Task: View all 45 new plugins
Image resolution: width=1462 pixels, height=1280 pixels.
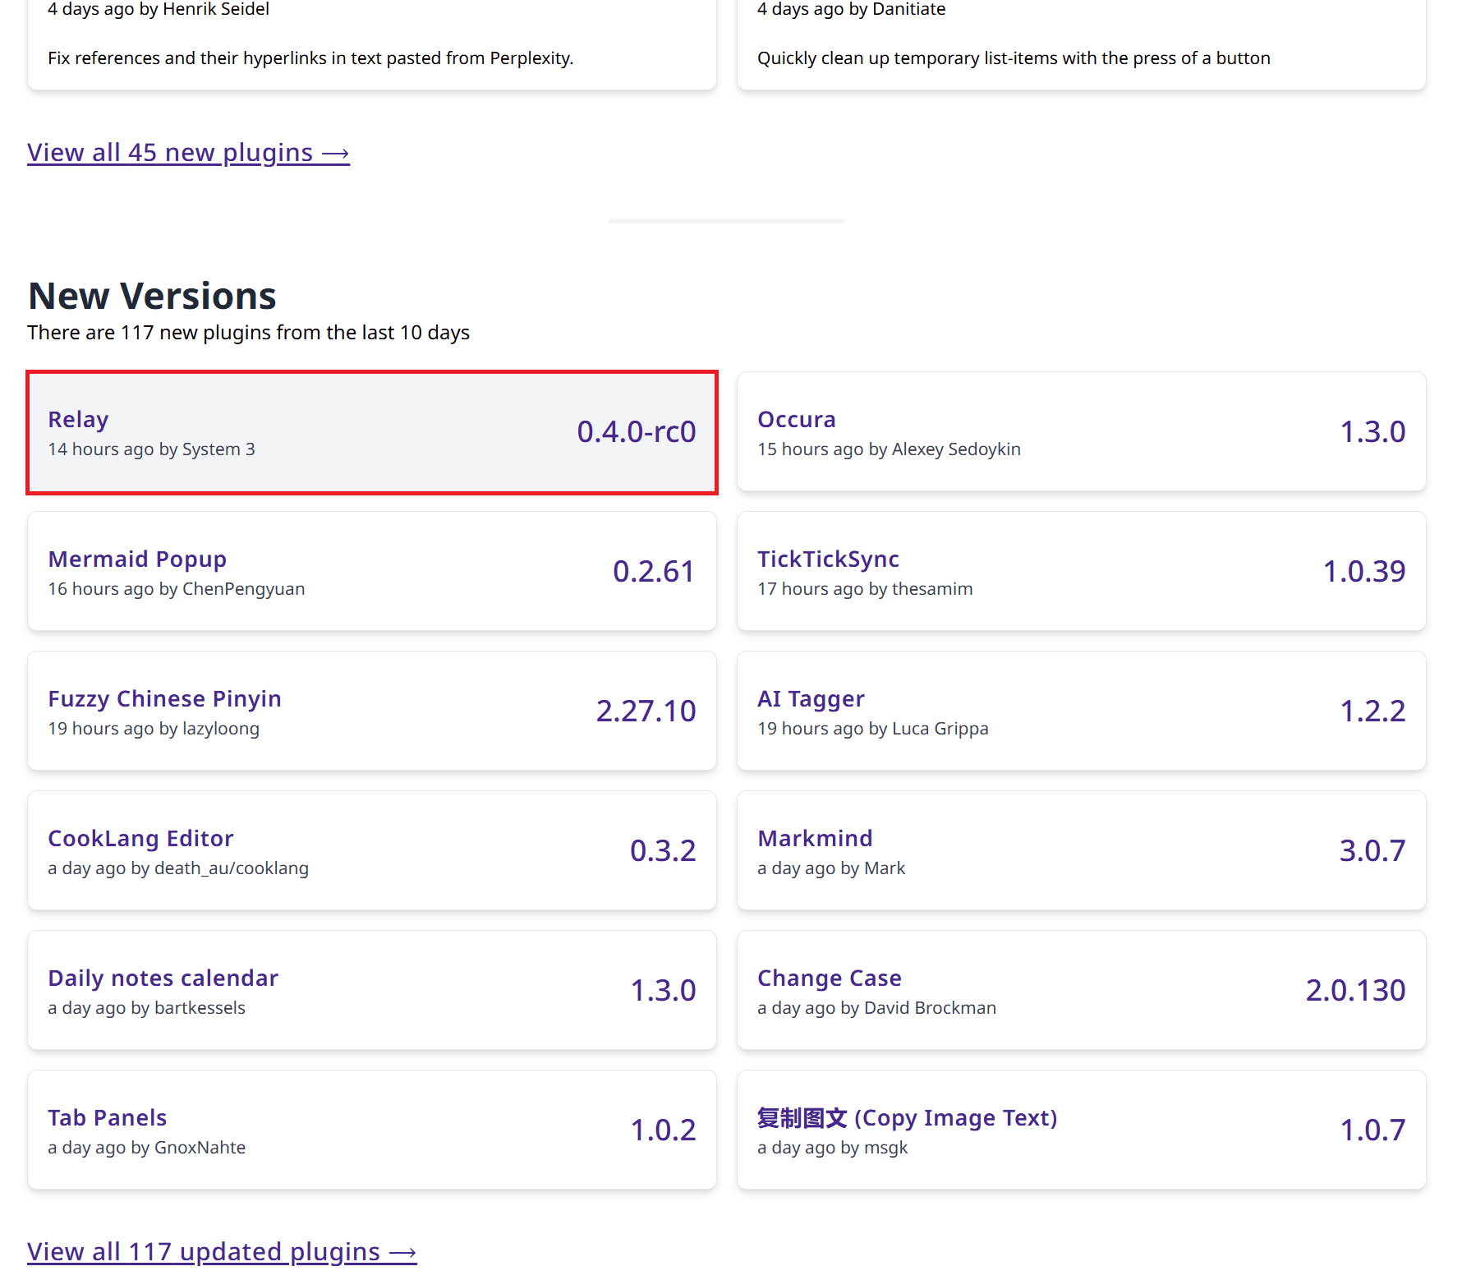Action: click(x=188, y=152)
